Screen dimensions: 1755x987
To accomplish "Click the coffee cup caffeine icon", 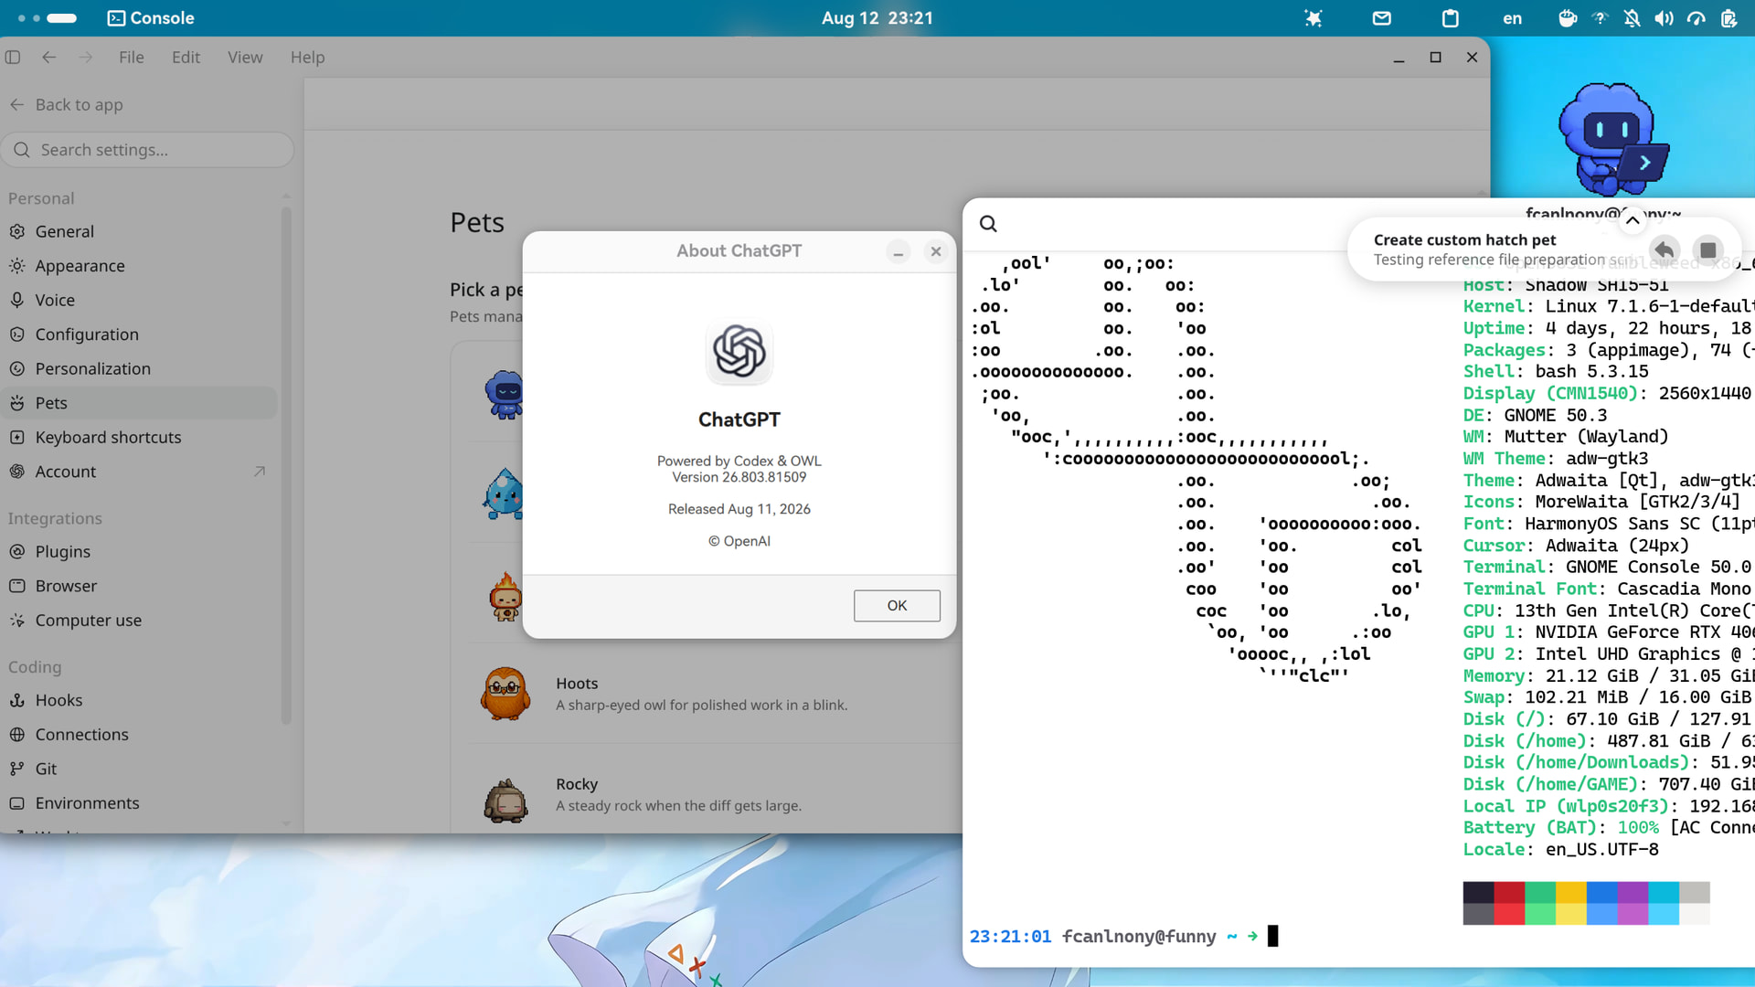I will [1567, 18].
